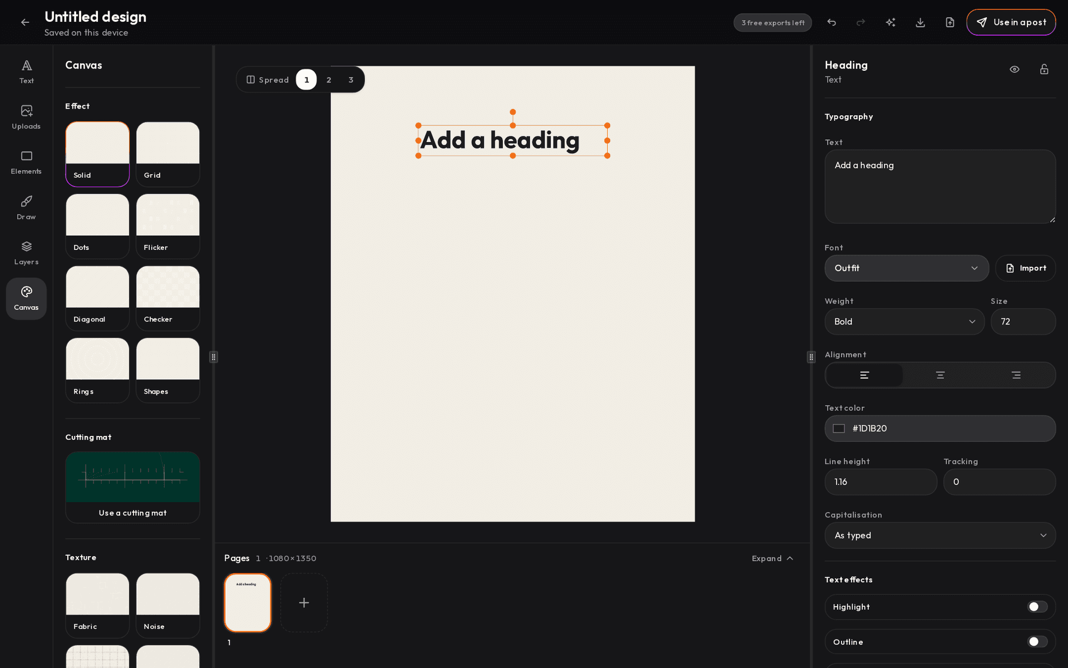Image resolution: width=1068 pixels, height=668 pixels.
Task: Apply the Fabric texture
Action: pos(97,606)
